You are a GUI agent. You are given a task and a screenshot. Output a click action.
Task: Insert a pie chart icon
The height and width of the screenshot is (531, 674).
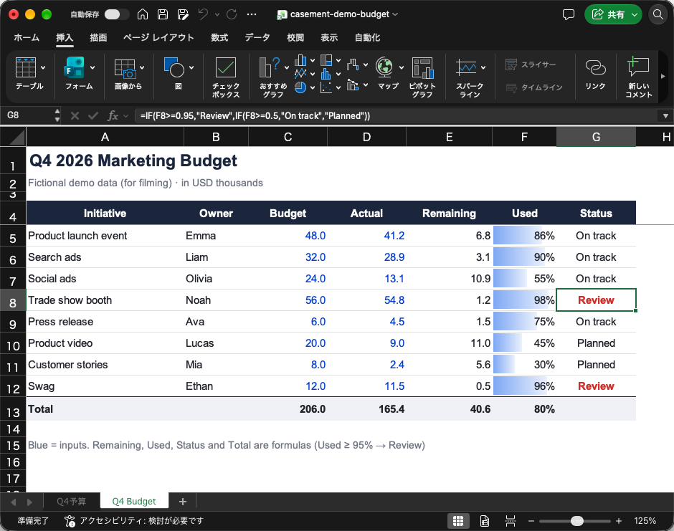tap(300, 87)
